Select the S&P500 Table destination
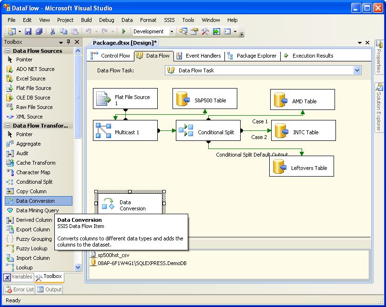This screenshot has height=307, width=386. (x=205, y=99)
